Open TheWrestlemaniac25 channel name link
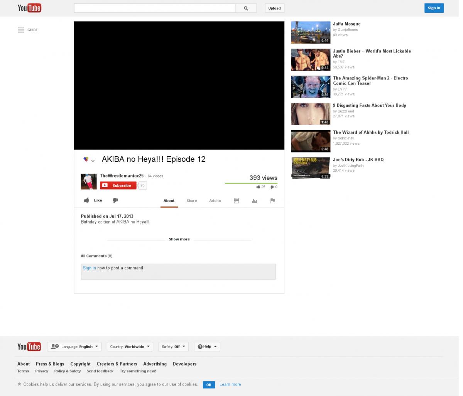Screen dimensions: 463x396 tap(122, 176)
